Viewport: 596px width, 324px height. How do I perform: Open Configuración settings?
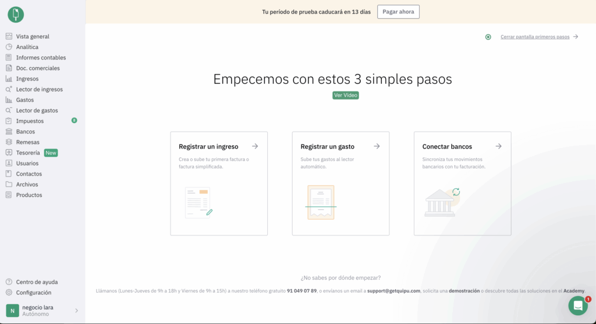33,293
